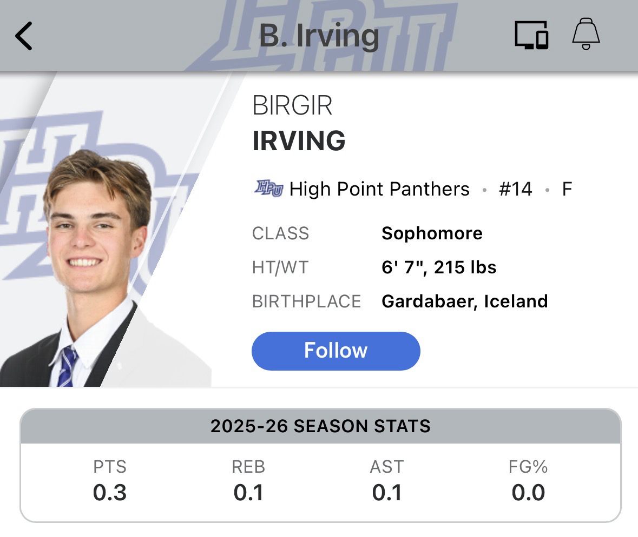Click the B. Irving header title
638x537 pixels.
click(x=319, y=36)
